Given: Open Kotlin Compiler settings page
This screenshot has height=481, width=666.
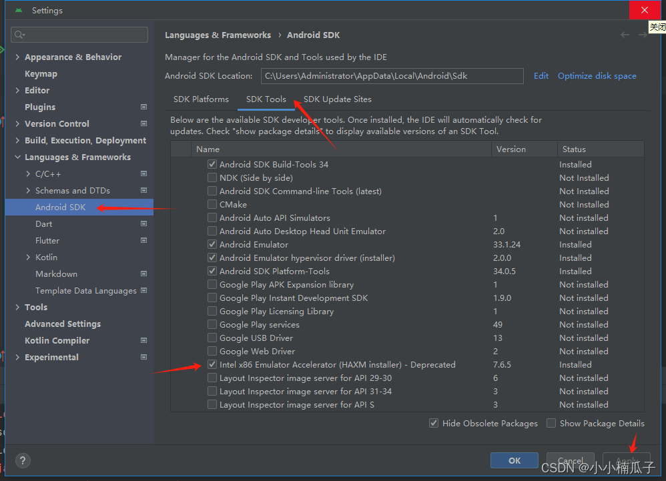Looking at the screenshot, I should coord(57,340).
